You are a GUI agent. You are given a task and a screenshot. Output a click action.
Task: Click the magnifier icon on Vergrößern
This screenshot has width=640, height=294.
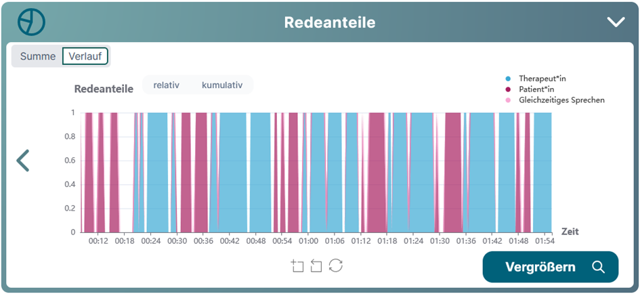pos(598,267)
